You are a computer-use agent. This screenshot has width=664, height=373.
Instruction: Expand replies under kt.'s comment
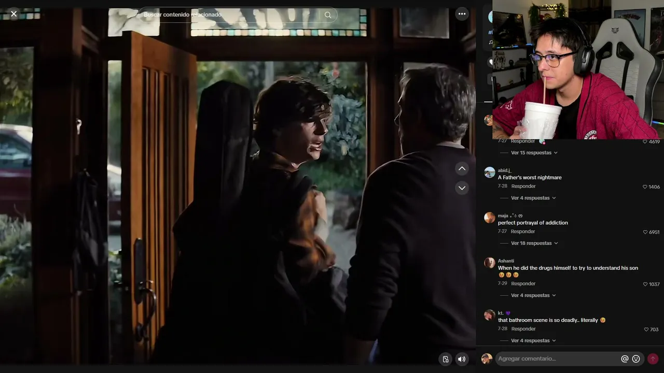click(x=533, y=340)
